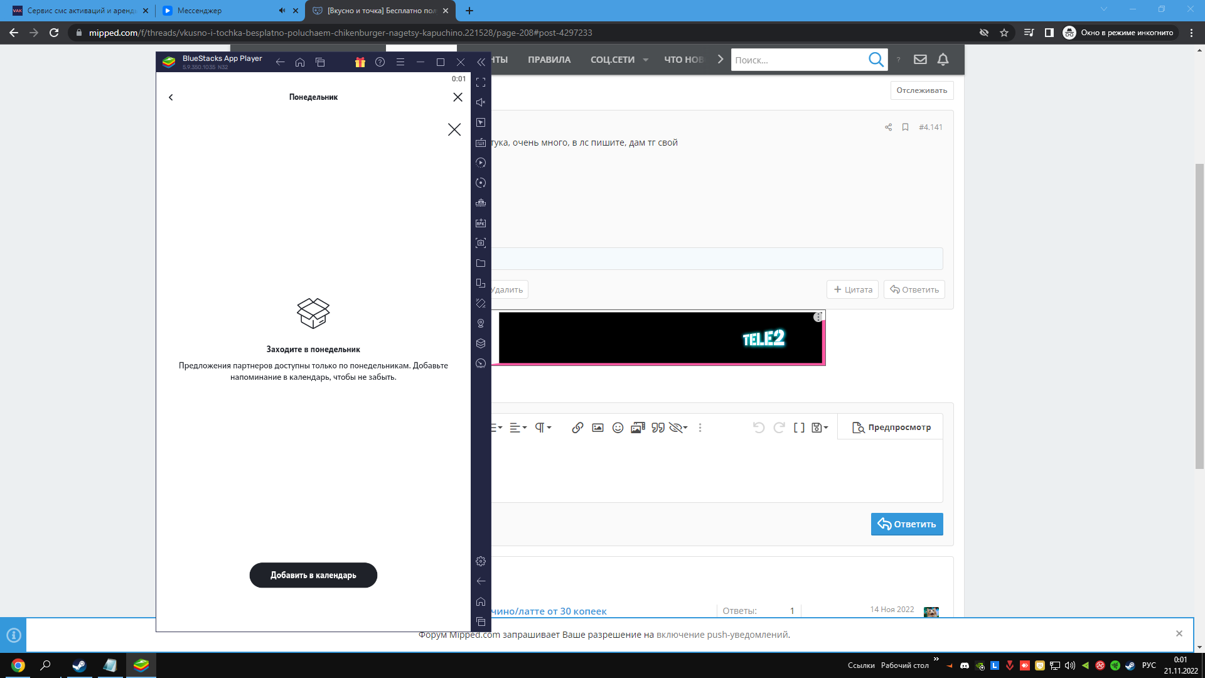Screen dimensions: 1205x678
Task: Open Discord from system tray
Action: [965, 665]
